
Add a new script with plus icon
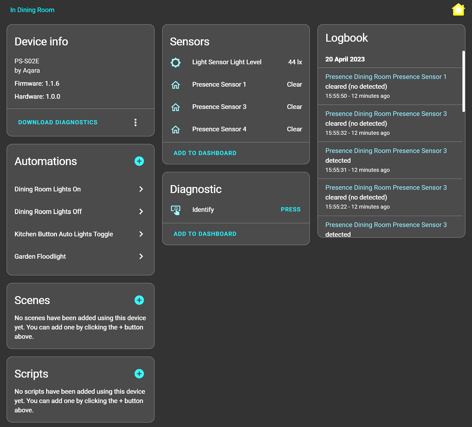point(139,374)
